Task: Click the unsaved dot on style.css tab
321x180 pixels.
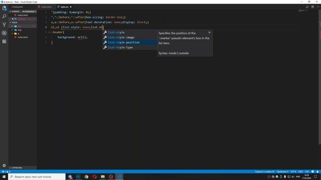Action: coord(71,7)
